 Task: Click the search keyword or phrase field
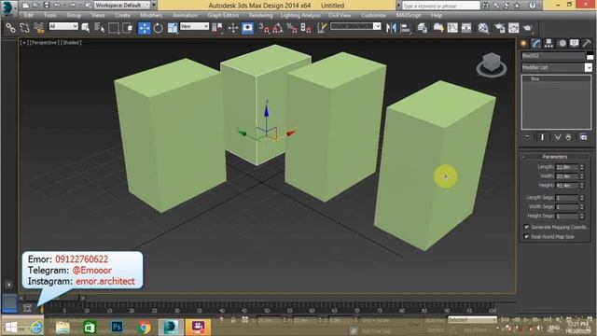click(x=441, y=6)
